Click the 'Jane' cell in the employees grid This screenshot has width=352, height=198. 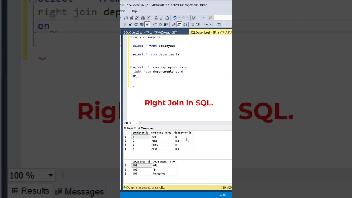(162, 141)
